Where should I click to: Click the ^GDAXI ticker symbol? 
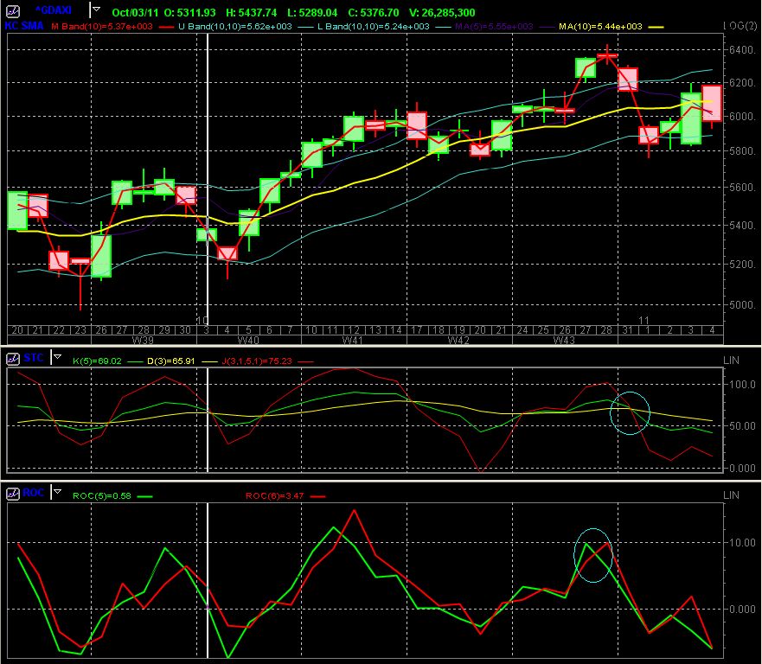[52, 9]
